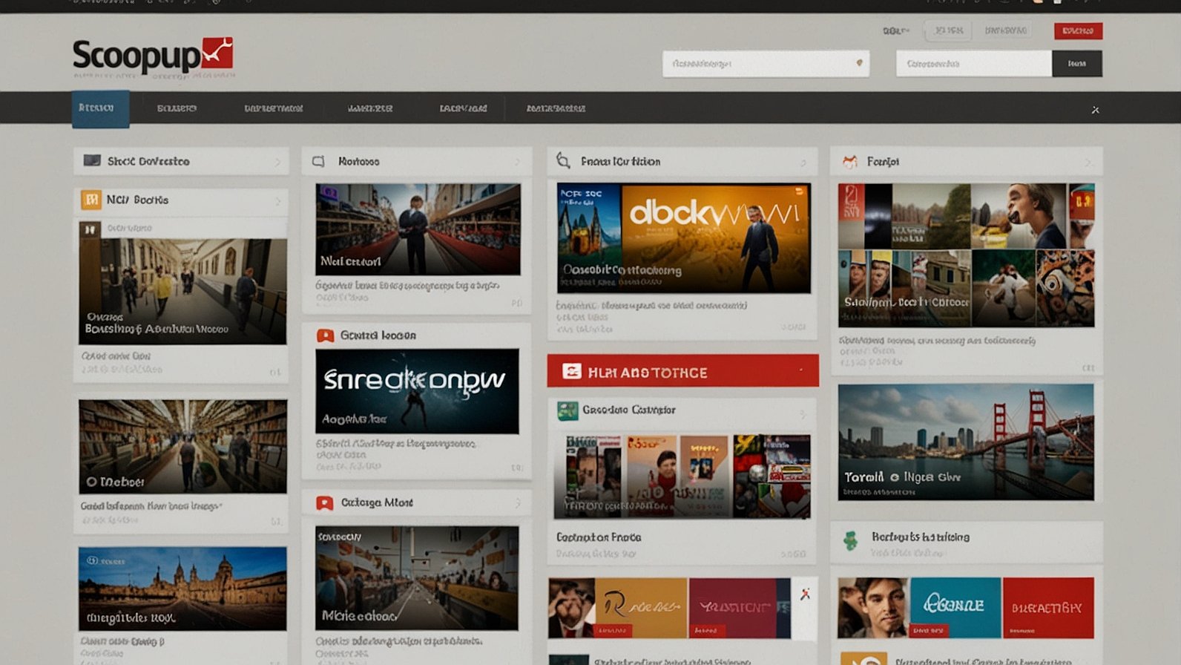Click the X icon in the navigation bar
The width and height of the screenshot is (1181, 665).
(x=1095, y=110)
